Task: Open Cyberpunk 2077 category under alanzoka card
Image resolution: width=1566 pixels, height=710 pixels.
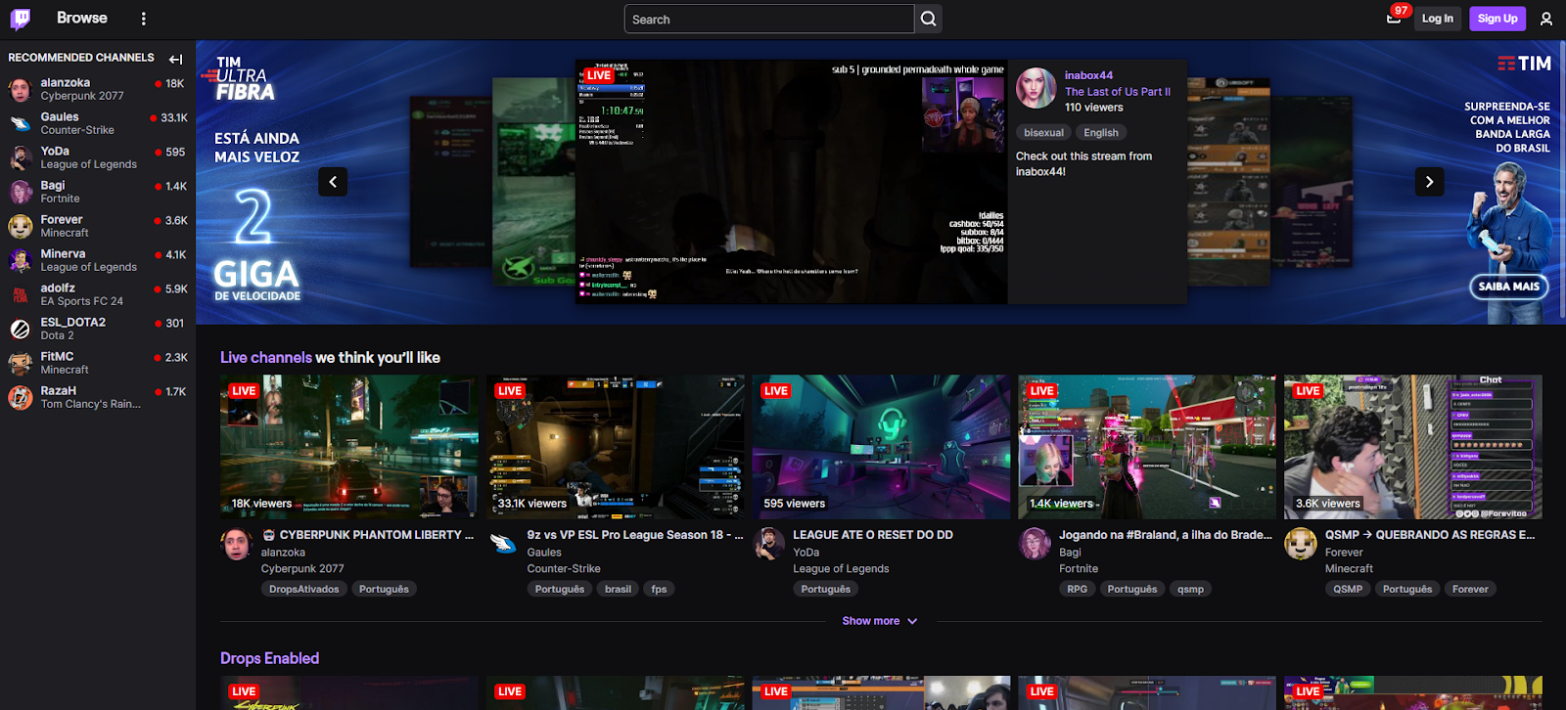Action: click(302, 569)
